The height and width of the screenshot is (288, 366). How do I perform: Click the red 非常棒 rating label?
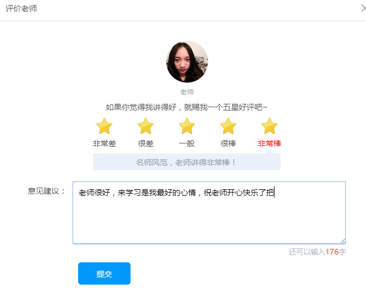pos(269,143)
